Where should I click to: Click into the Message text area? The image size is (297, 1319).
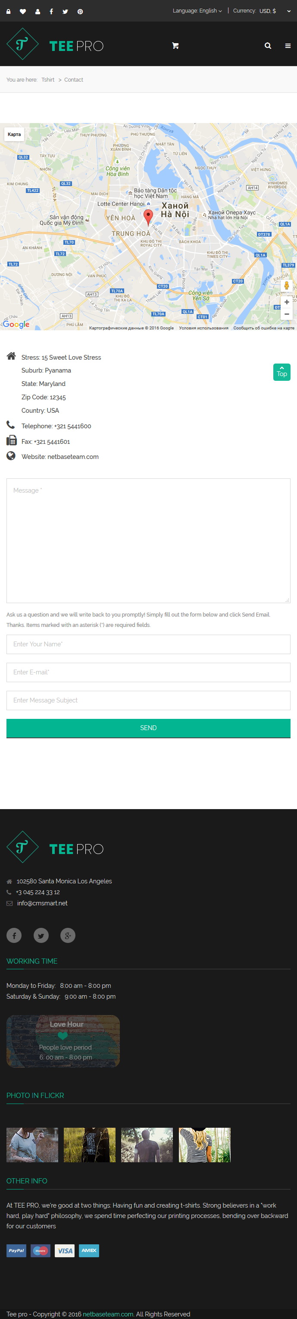[x=148, y=541]
